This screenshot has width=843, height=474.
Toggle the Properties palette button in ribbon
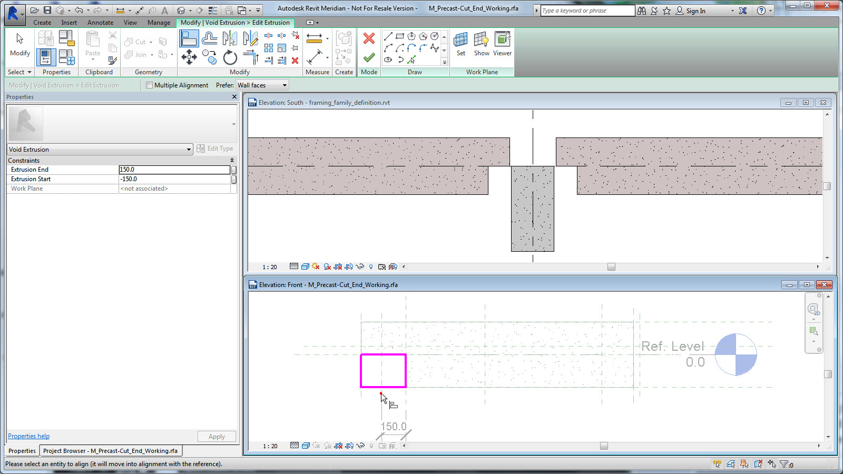tap(46, 57)
